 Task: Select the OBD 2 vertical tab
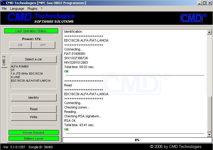pyautogui.click(x=4, y=61)
